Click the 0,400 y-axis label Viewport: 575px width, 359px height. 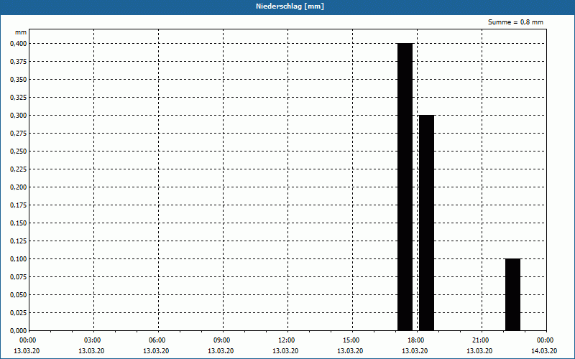(19, 44)
